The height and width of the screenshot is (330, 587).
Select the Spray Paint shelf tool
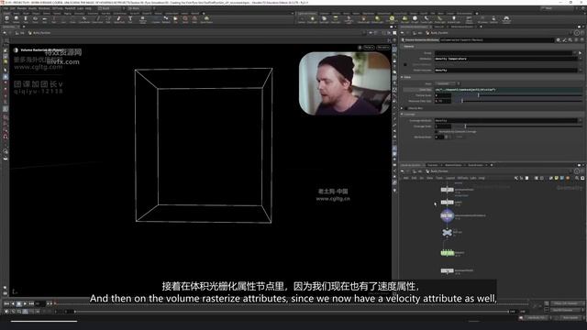(x=119, y=19)
